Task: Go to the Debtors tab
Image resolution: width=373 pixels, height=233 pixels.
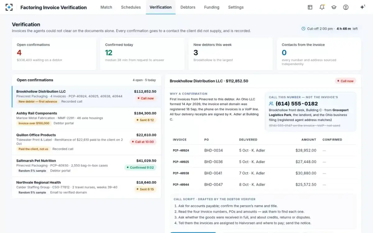Action: tap(188, 7)
